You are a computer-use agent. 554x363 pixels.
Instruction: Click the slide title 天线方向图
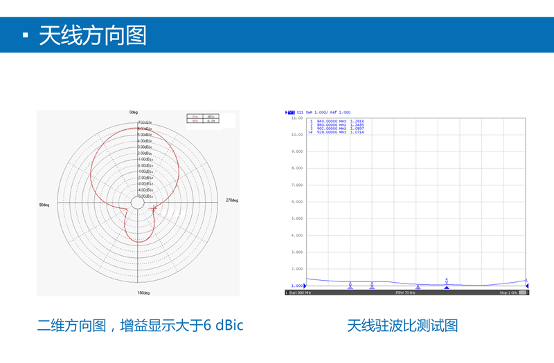(93, 35)
